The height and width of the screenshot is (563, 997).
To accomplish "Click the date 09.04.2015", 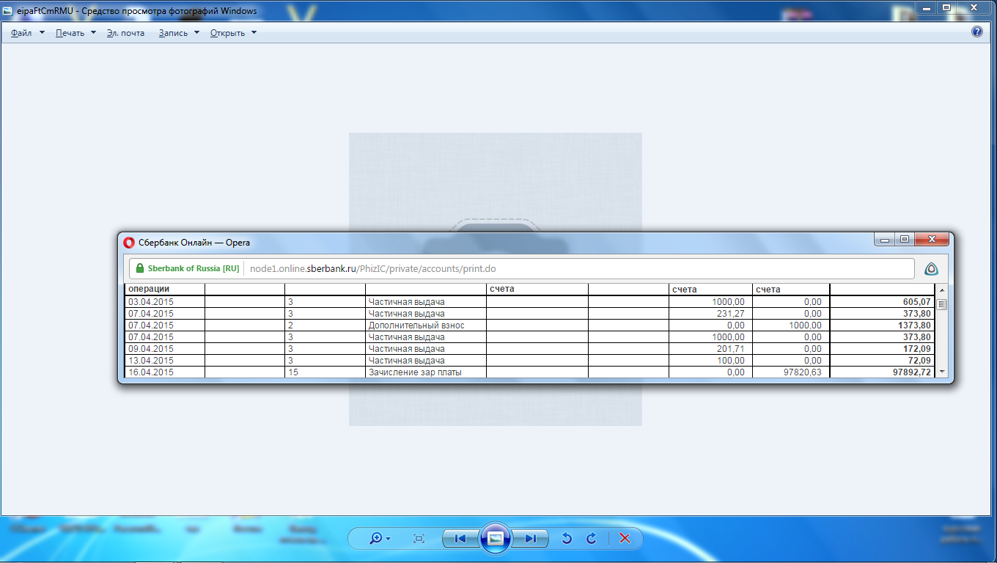I will point(151,349).
